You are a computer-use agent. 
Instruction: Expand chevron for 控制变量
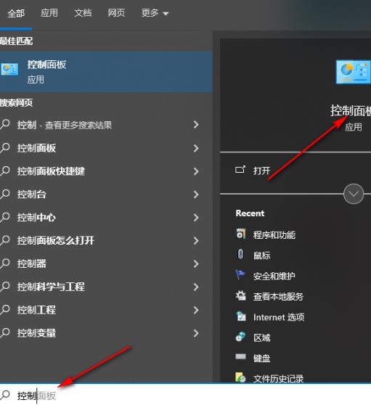[196, 333]
